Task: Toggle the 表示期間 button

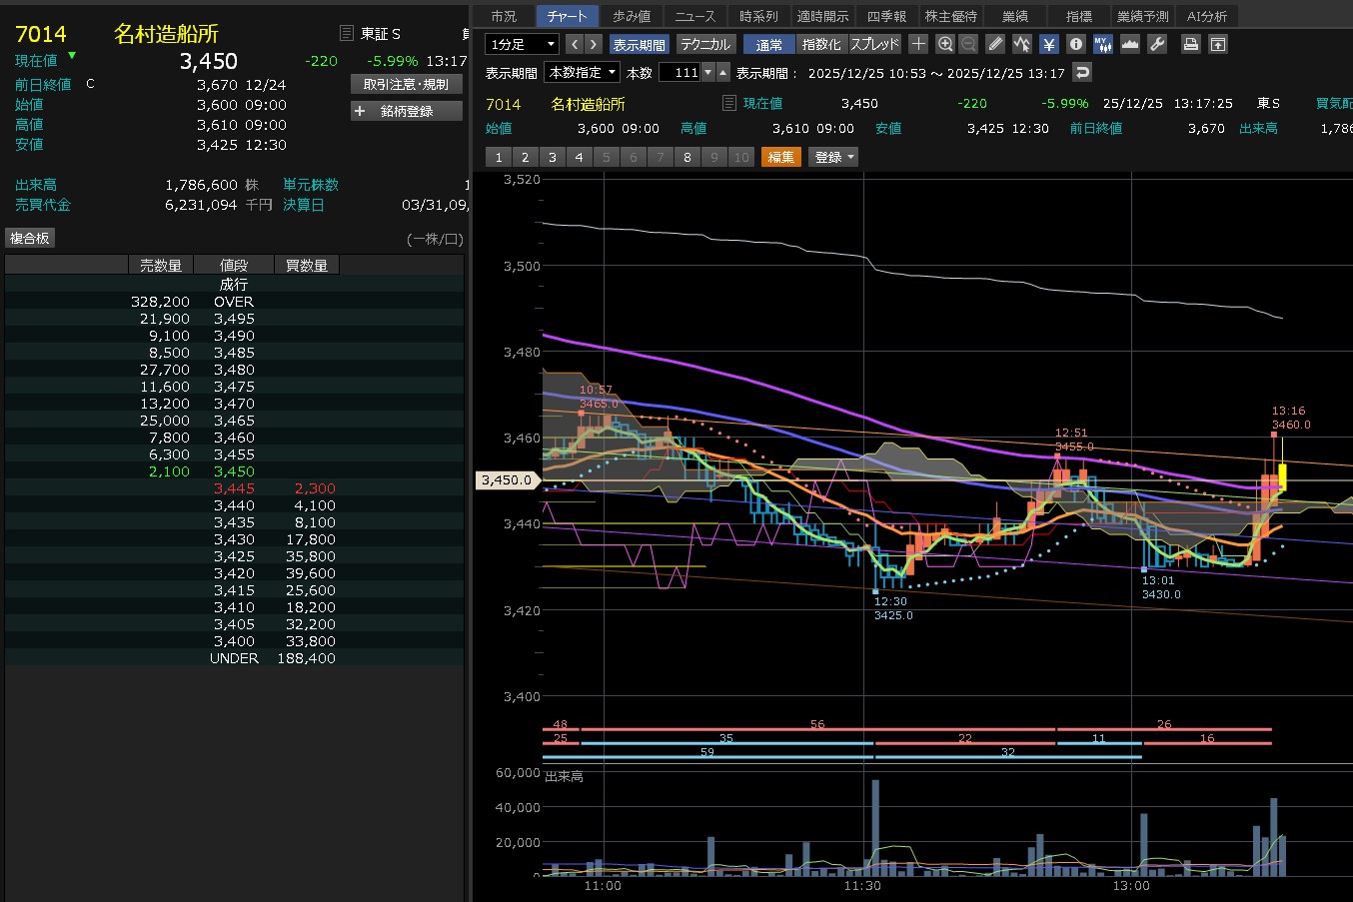Action: [x=639, y=44]
